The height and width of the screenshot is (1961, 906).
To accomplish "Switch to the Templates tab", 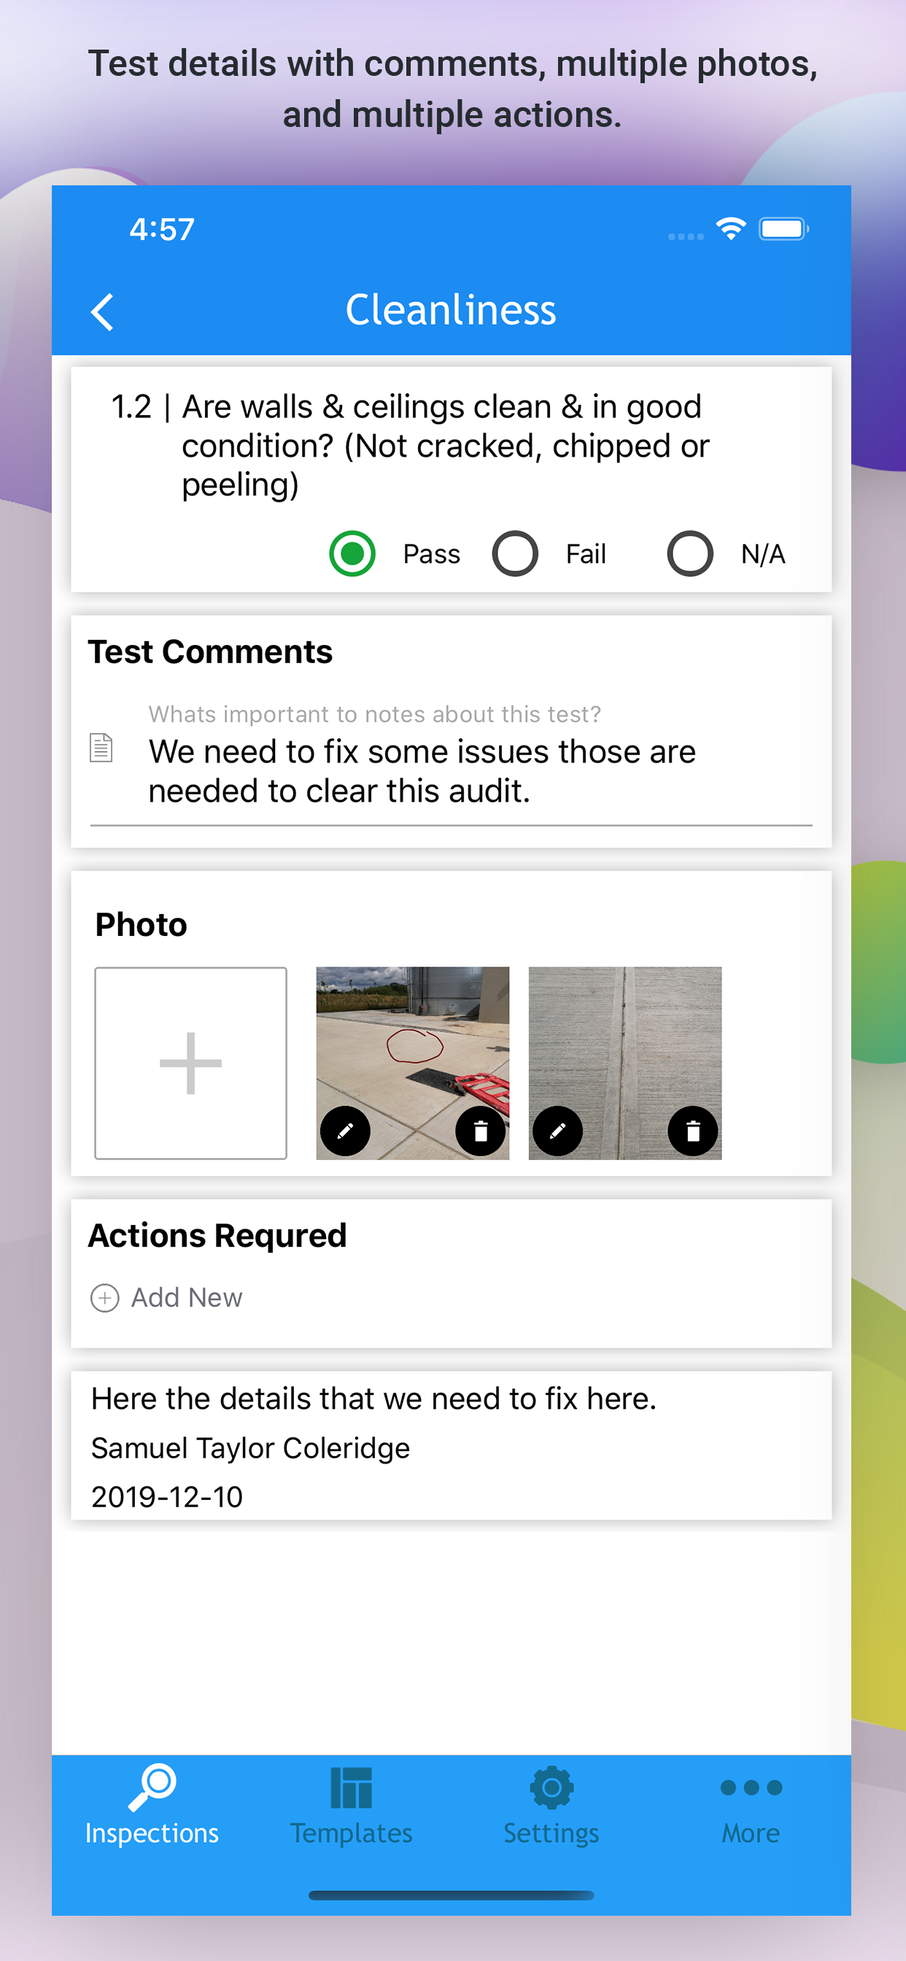I will [351, 1806].
